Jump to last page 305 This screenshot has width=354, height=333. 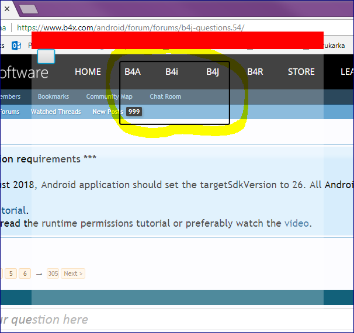[53, 273]
